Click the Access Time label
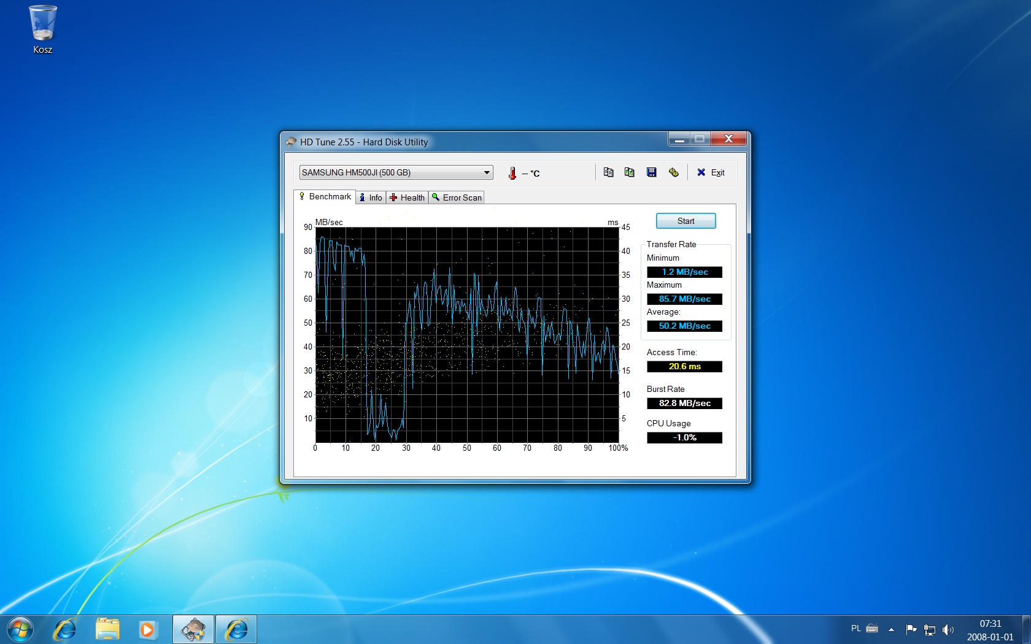 [671, 352]
